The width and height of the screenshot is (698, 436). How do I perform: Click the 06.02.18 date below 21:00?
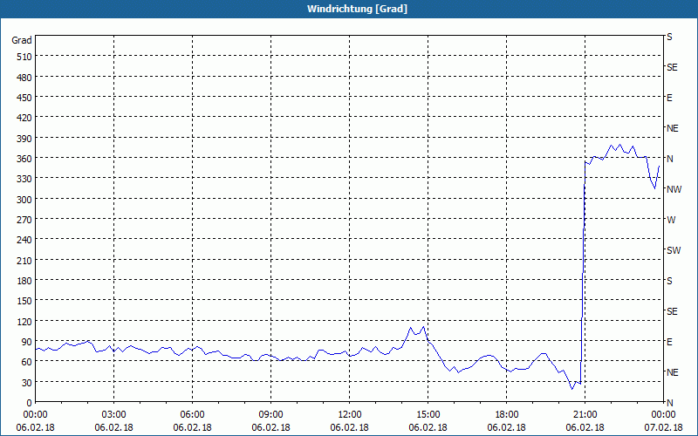pyautogui.click(x=585, y=427)
